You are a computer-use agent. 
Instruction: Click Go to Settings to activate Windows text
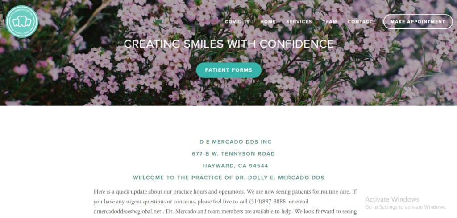click(405, 207)
